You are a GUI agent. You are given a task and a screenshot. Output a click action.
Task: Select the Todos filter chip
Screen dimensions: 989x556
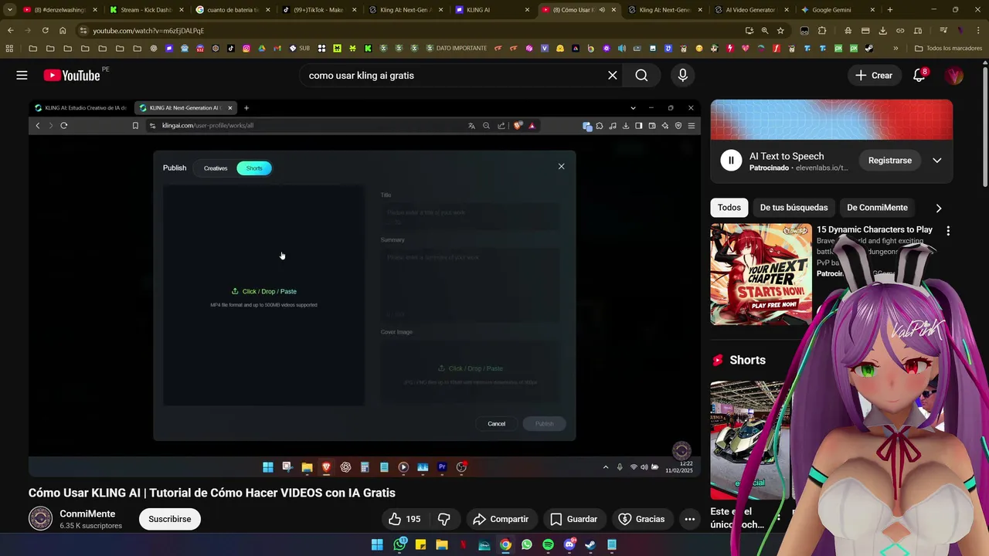729,207
